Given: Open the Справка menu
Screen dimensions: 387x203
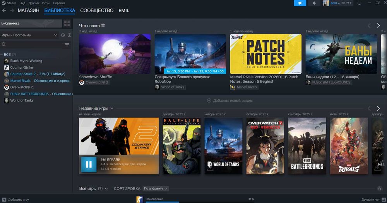Looking at the screenshot, I should click(59, 3).
